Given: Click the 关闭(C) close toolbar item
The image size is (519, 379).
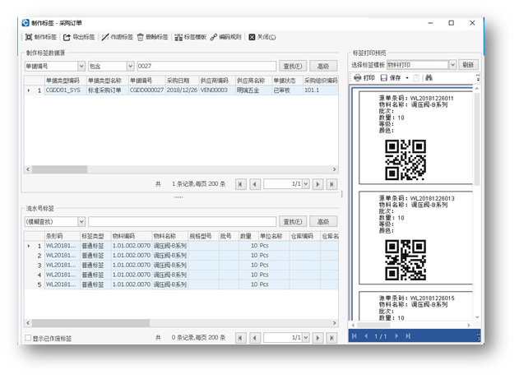Looking at the screenshot, I should coord(262,37).
